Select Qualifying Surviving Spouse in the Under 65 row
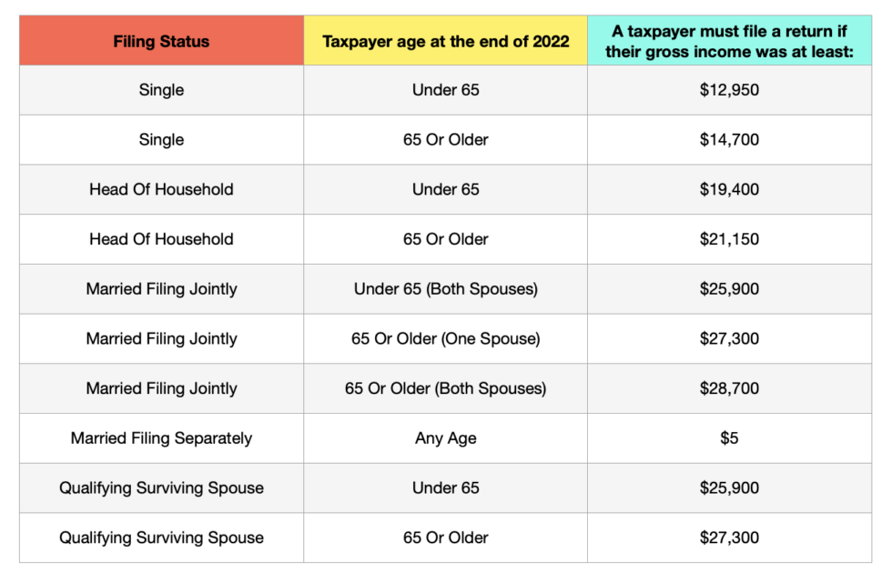Image resolution: width=892 pixels, height=582 pixels. pos(161,488)
